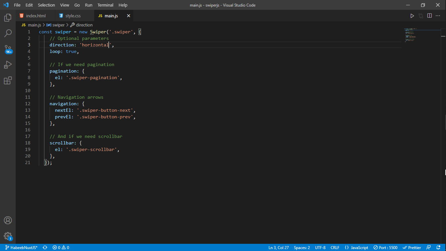This screenshot has height=251, width=446.
Task: Open the Run menu
Action: pos(88,5)
